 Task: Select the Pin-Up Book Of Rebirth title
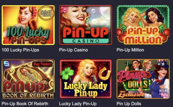(x=25, y=104)
